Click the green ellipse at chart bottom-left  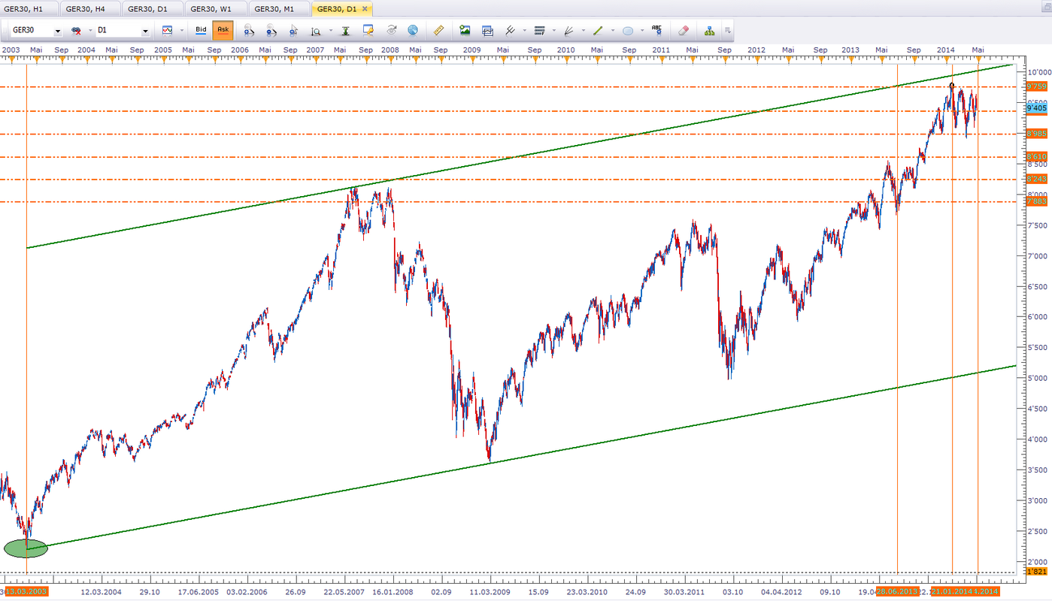tap(26, 548)
